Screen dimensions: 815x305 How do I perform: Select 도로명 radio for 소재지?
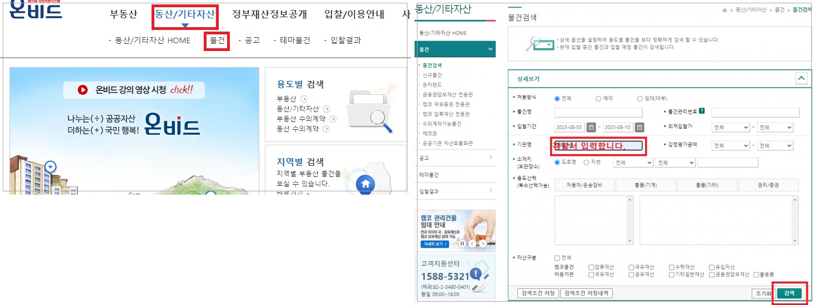coord(557,162)
